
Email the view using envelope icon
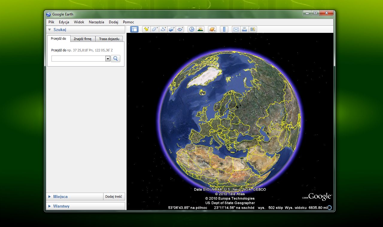pos(236,29)
